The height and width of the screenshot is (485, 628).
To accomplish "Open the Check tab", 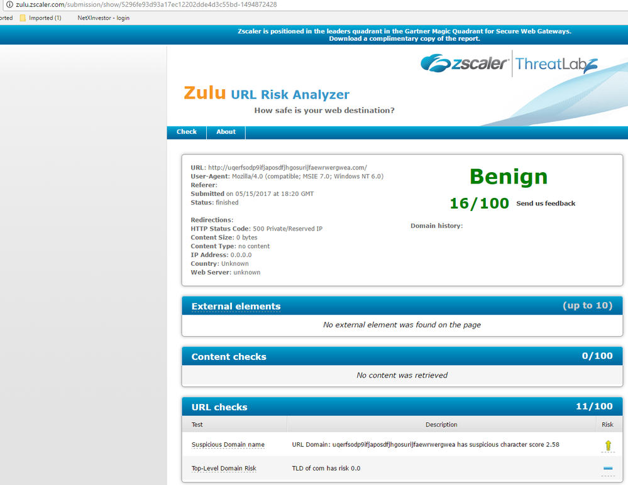I will pyautogui.click(x=187, y=132).
